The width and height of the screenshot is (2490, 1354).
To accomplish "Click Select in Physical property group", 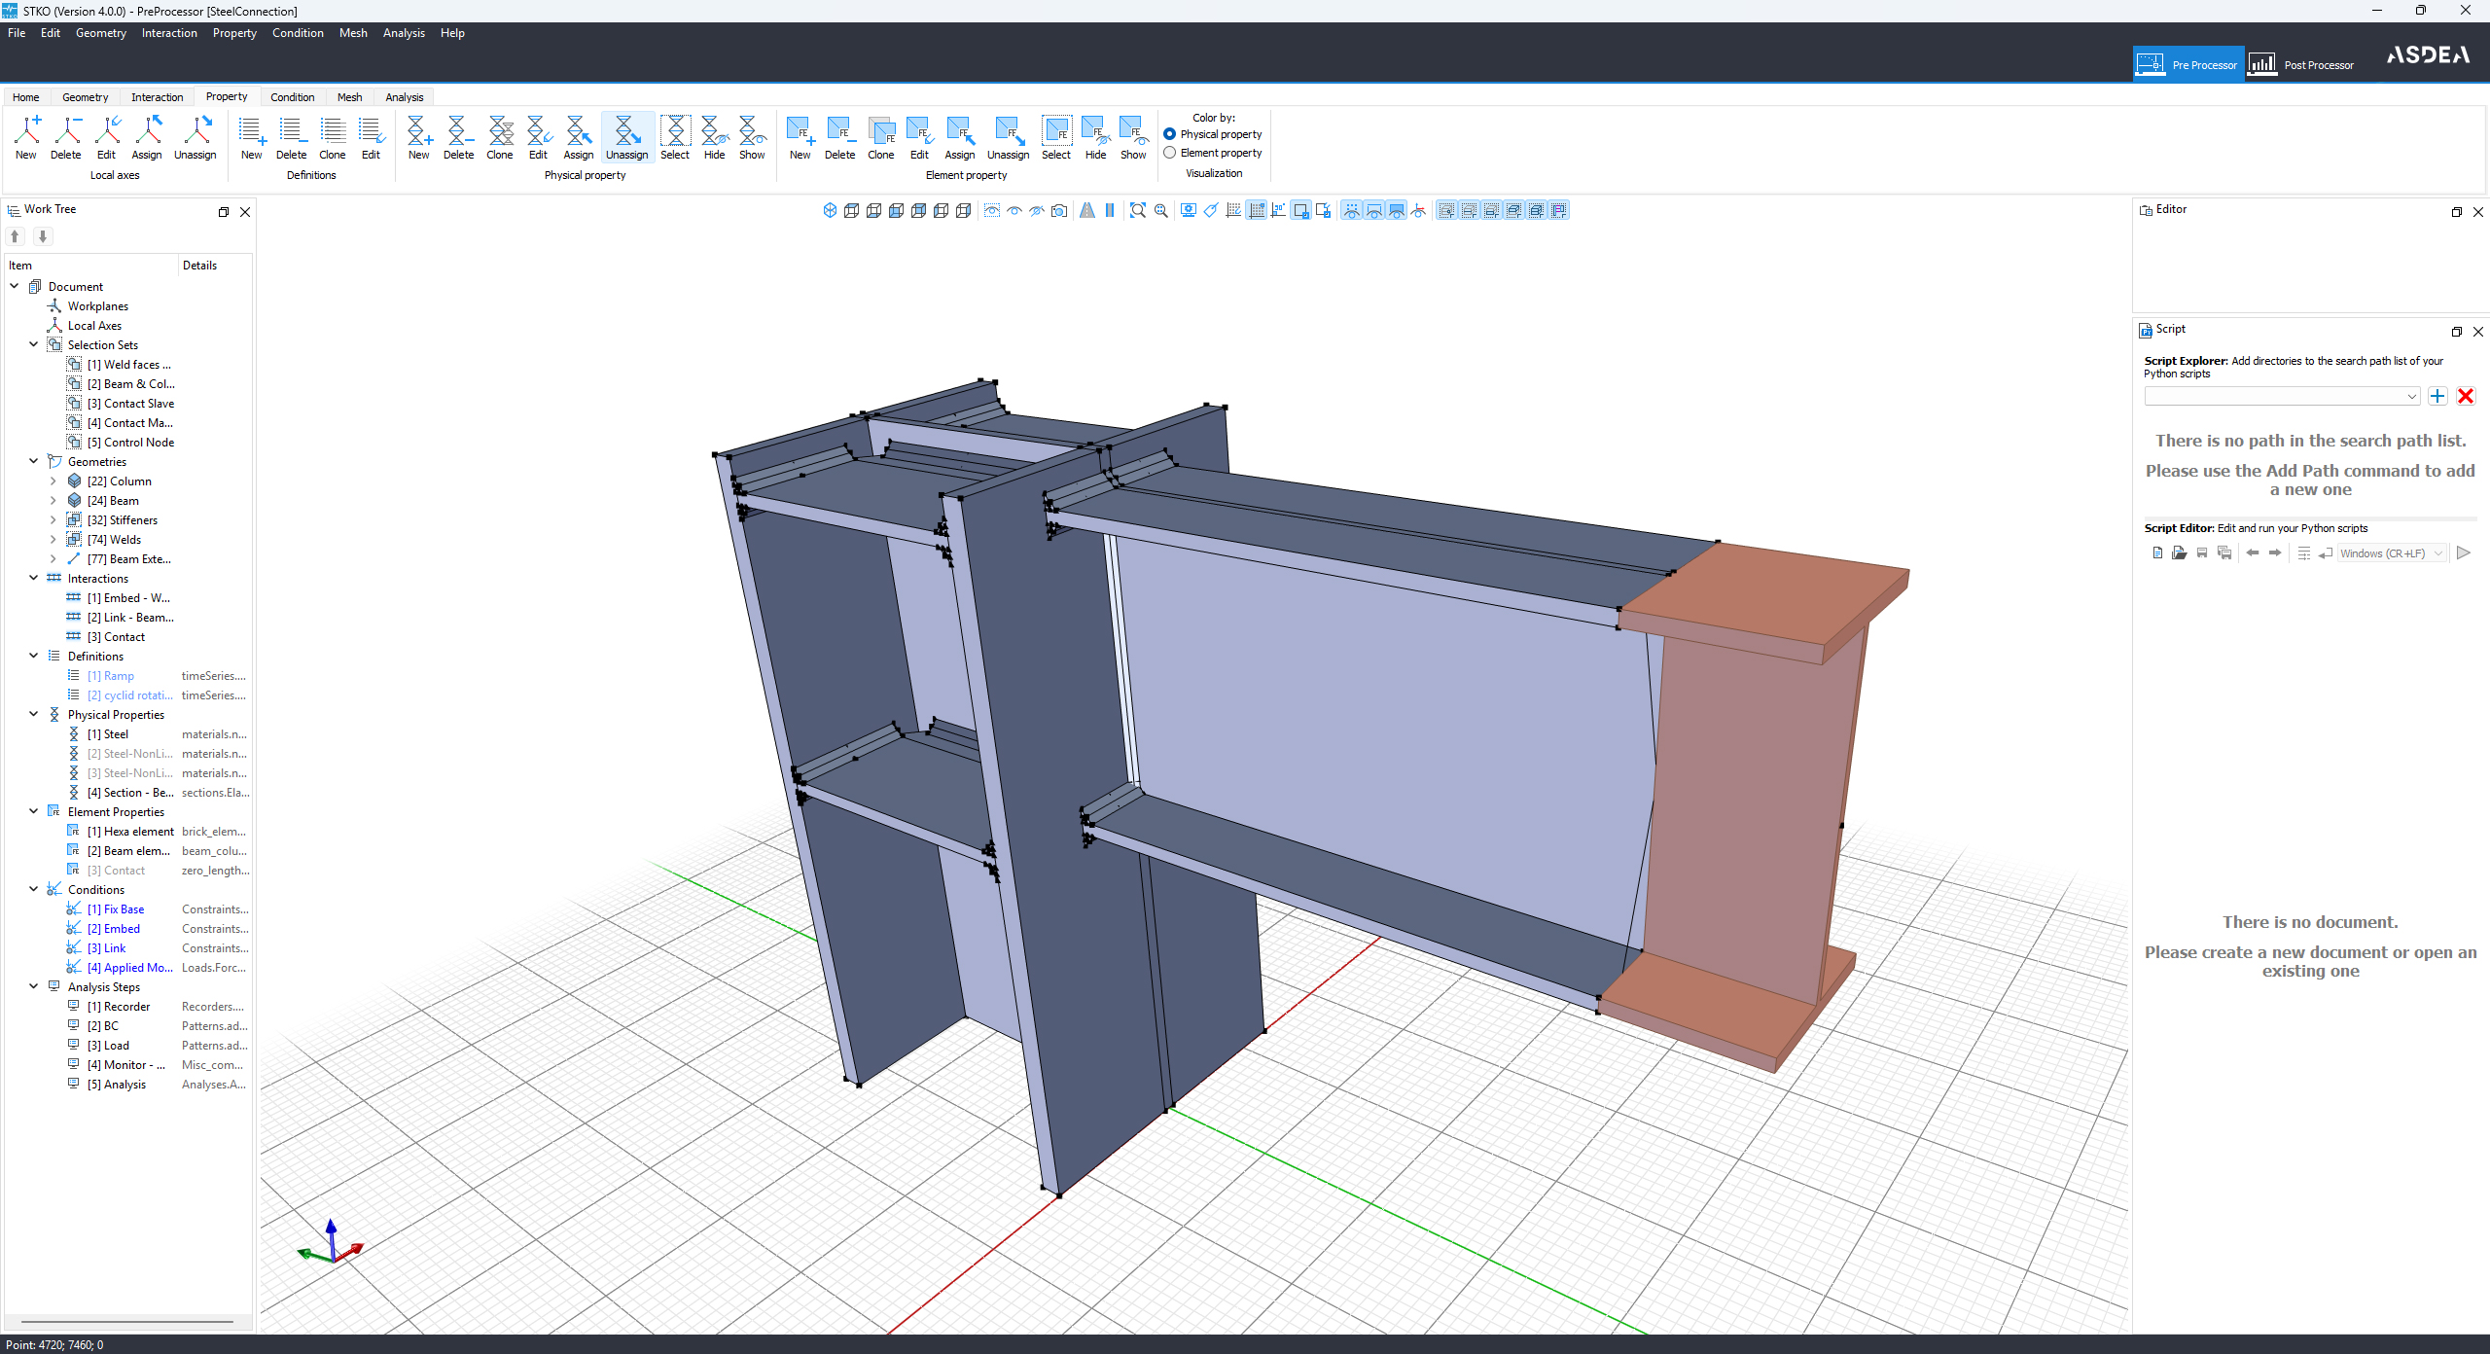I will pyautogui.click(x=675, y=138).
